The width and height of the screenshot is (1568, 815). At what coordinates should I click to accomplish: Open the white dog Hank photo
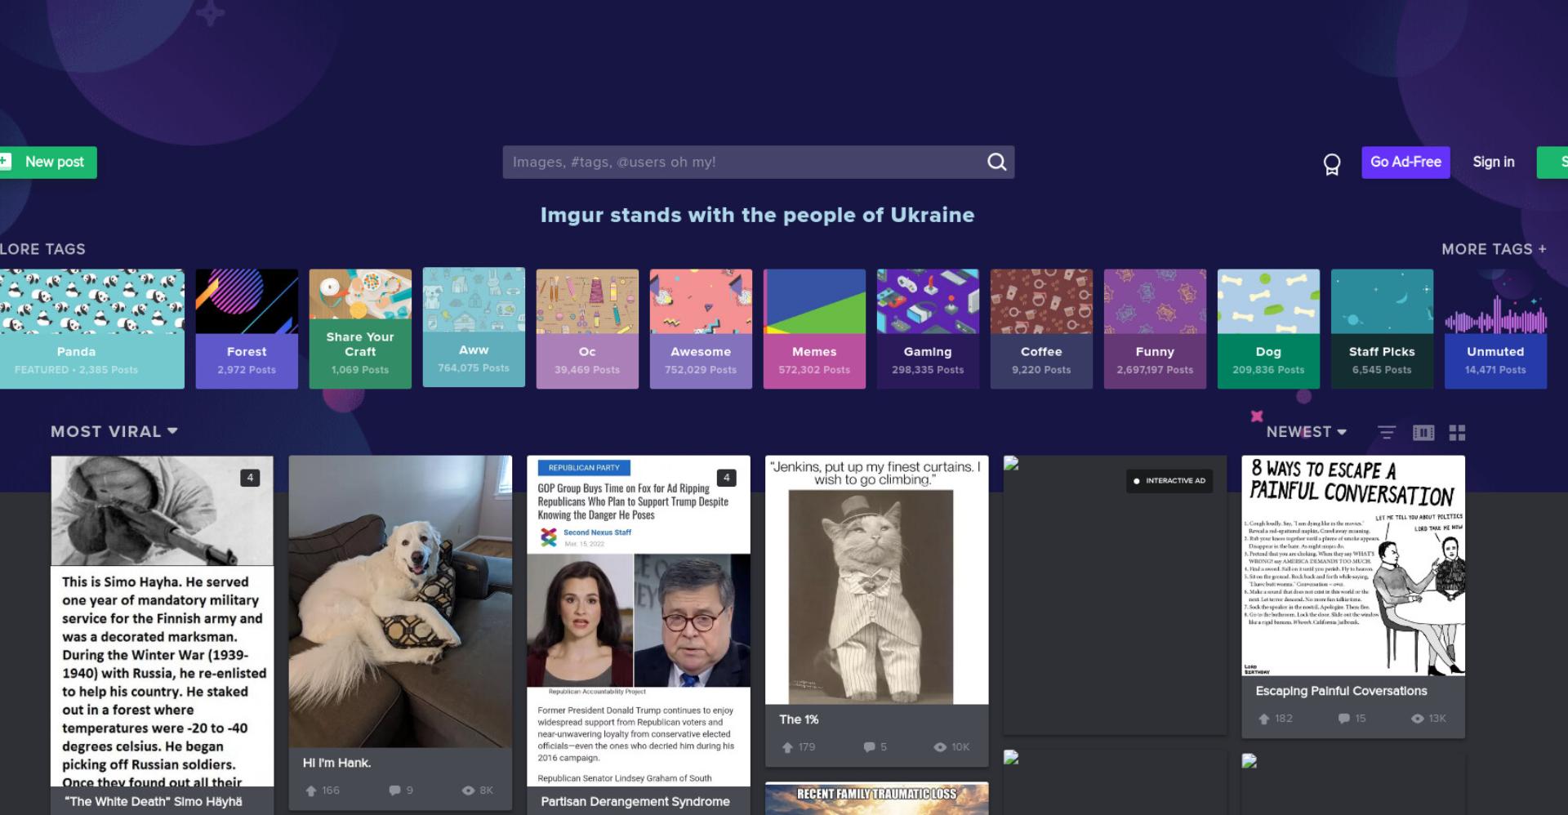pos(400,601)
